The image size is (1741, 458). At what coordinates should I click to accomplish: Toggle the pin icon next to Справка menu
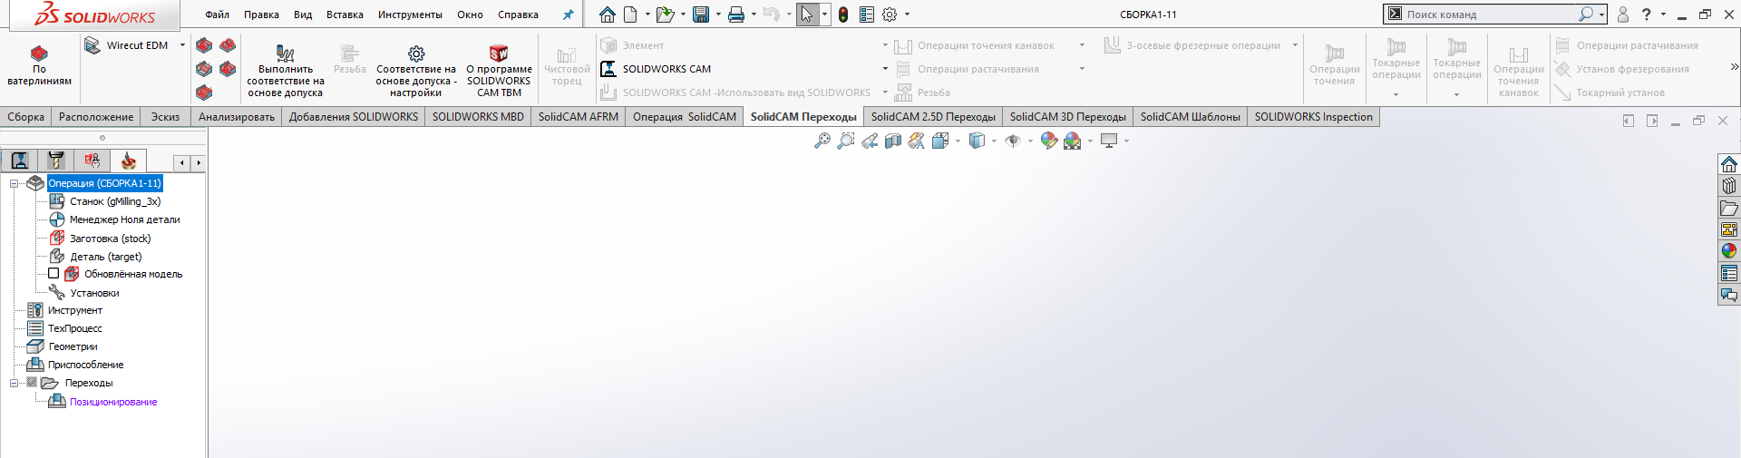(x=568, y=15)
